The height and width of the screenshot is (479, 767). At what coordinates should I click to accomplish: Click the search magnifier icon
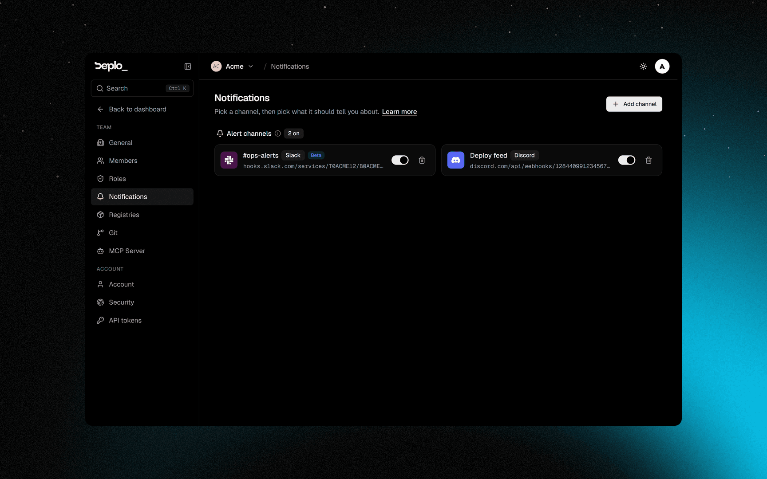tap(100, 88)
